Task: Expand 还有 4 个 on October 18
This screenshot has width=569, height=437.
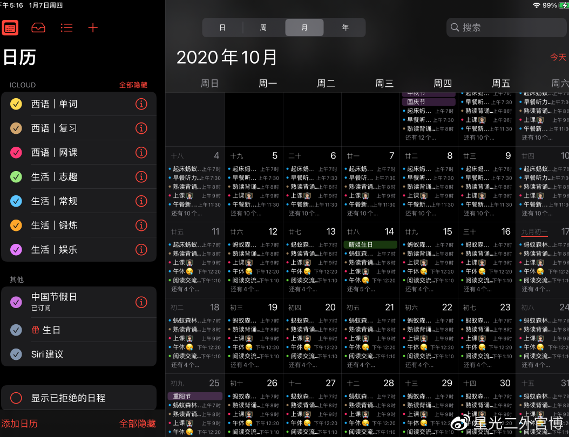Action: pos(185,365)
